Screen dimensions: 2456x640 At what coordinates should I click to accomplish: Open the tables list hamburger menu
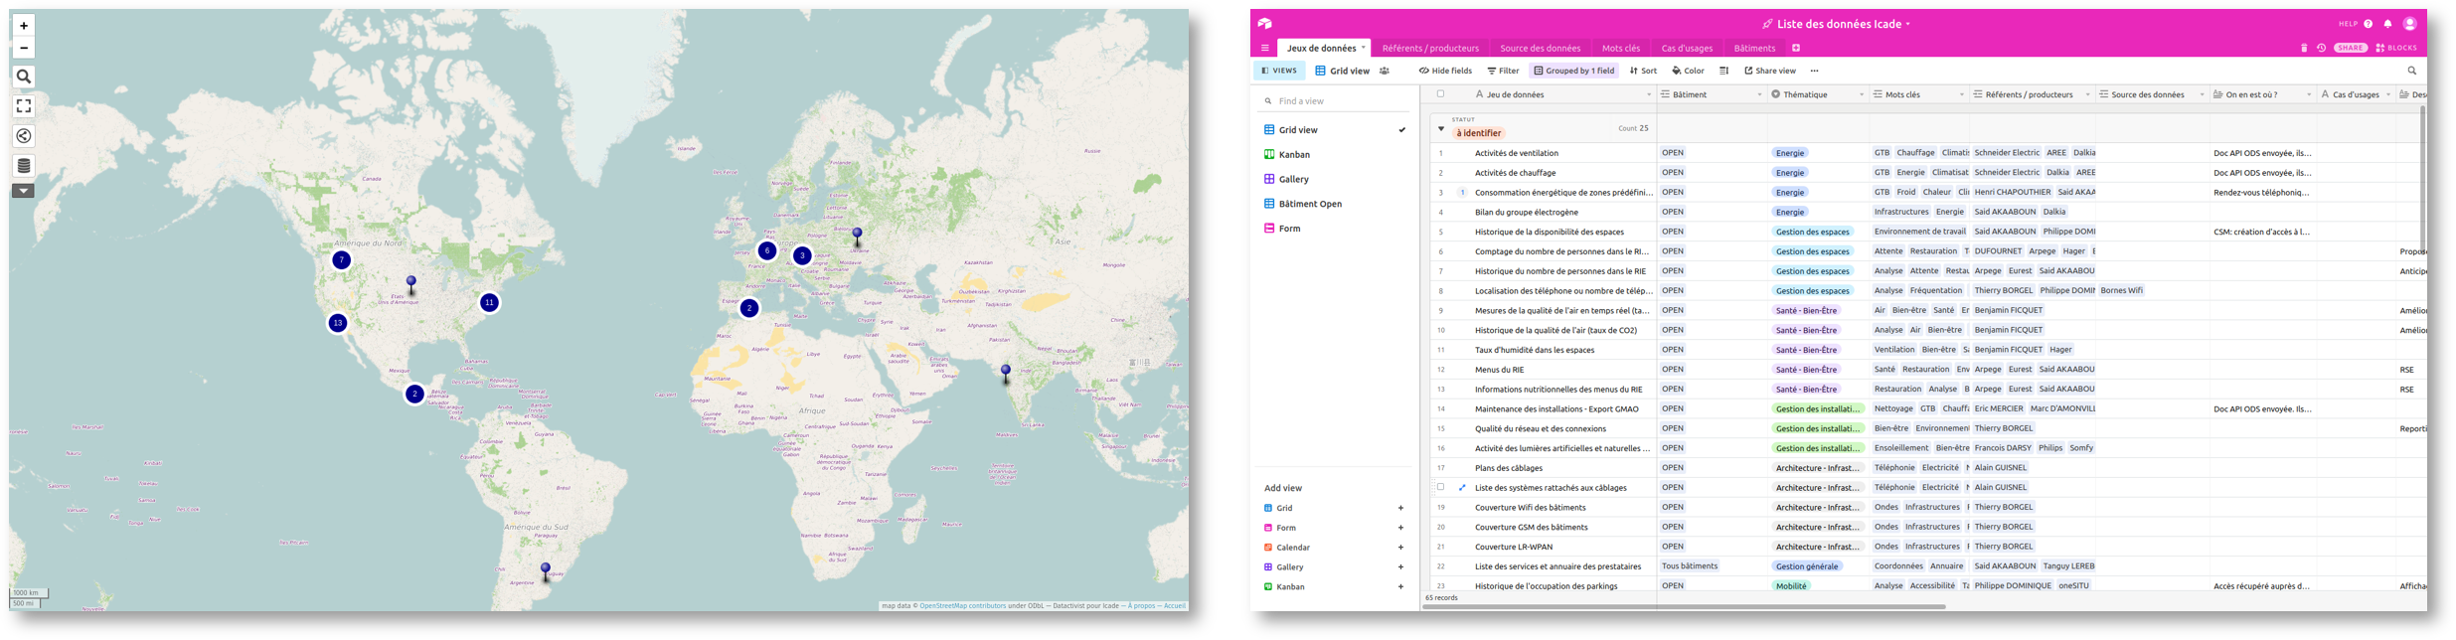[1264, 48]
